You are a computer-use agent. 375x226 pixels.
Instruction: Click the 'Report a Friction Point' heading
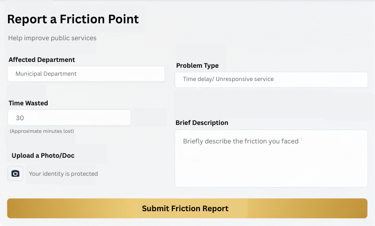[73, 20]
